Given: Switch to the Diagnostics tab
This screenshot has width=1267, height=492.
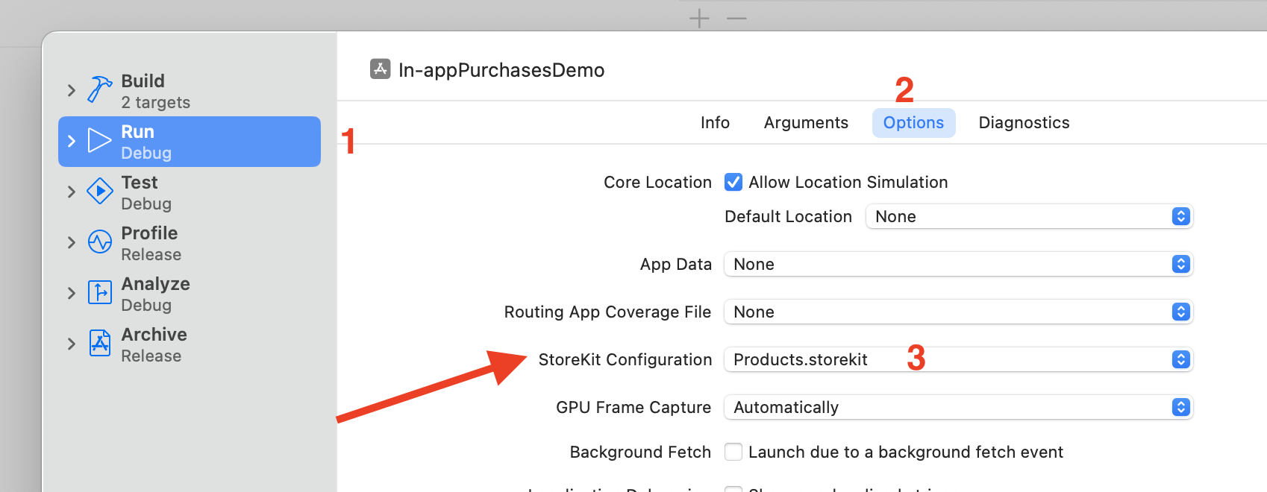Looking at the screenshot, I should click(1024, 122).
